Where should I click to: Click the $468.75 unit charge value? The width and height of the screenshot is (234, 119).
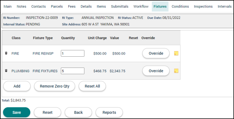100,71
